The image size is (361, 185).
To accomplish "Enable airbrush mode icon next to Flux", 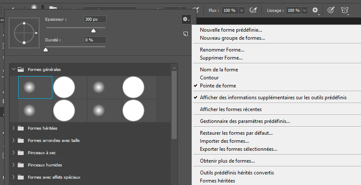I will tap(254, 10).
